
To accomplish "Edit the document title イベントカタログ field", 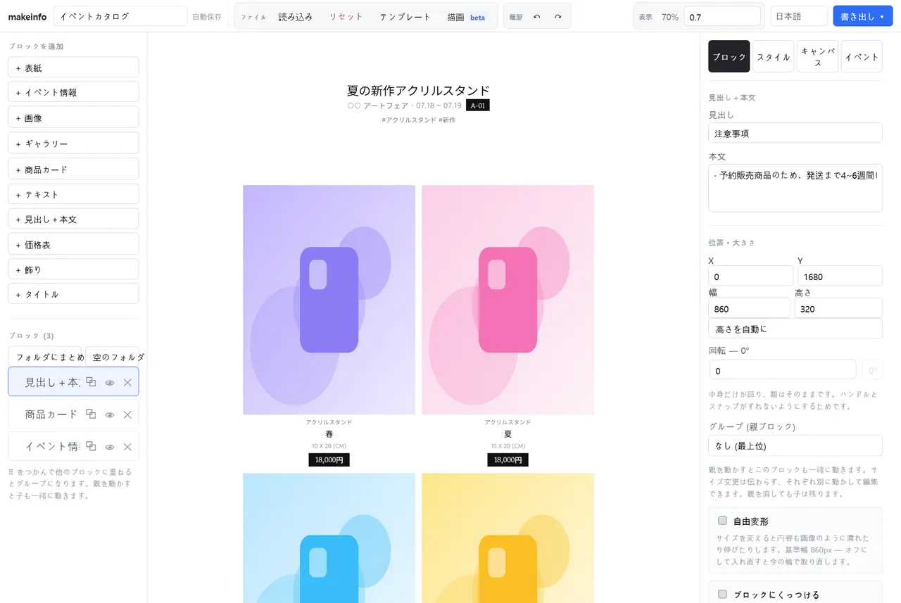I will click(x=120, y=16).
